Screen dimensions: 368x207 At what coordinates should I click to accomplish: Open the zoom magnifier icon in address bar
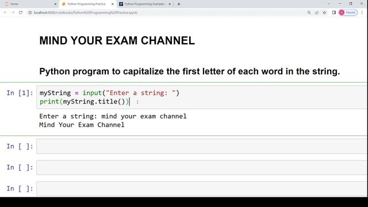[309, 13]
